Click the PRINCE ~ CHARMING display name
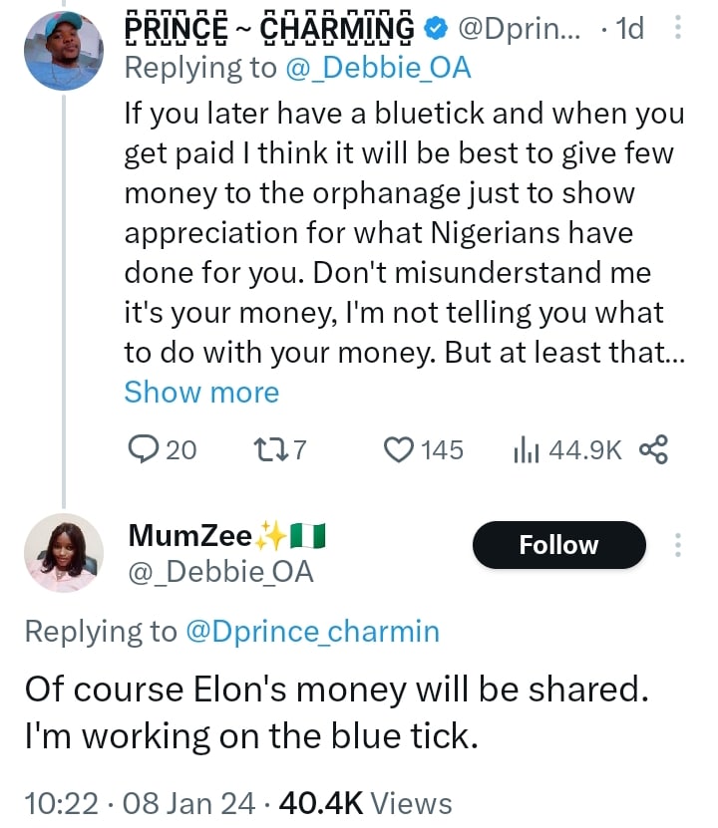Image resolution: width=718 pixels, height=828 pixels. (269, 30)
